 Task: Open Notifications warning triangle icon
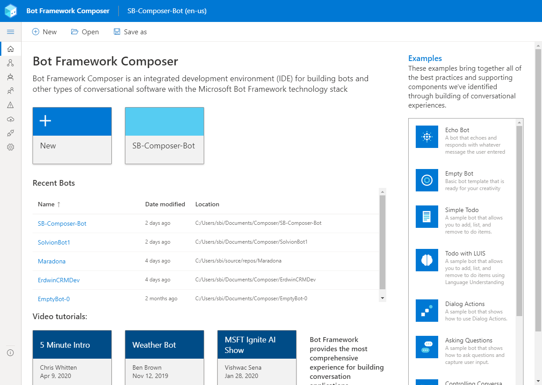coord(11,105)
